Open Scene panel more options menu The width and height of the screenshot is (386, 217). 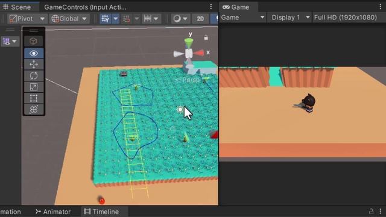[x=211, y=7]
